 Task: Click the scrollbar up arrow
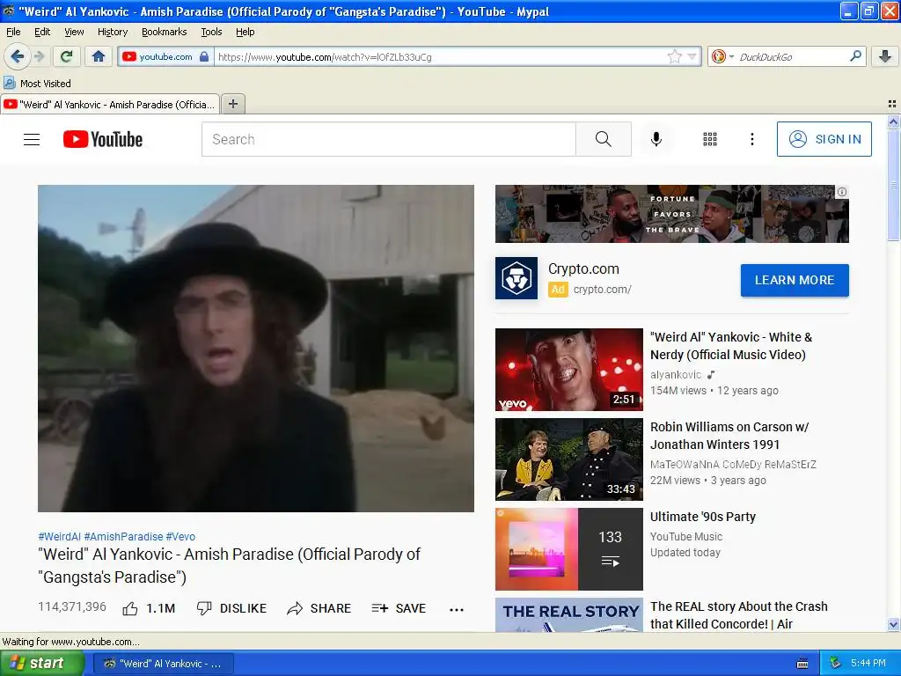(893, 121)
